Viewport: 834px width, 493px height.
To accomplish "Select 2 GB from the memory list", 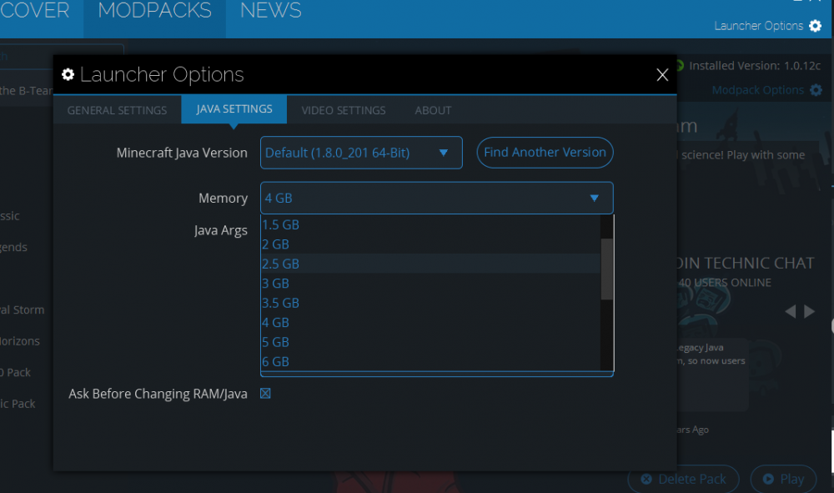I will pyautogui.click(x=430, y=244).
